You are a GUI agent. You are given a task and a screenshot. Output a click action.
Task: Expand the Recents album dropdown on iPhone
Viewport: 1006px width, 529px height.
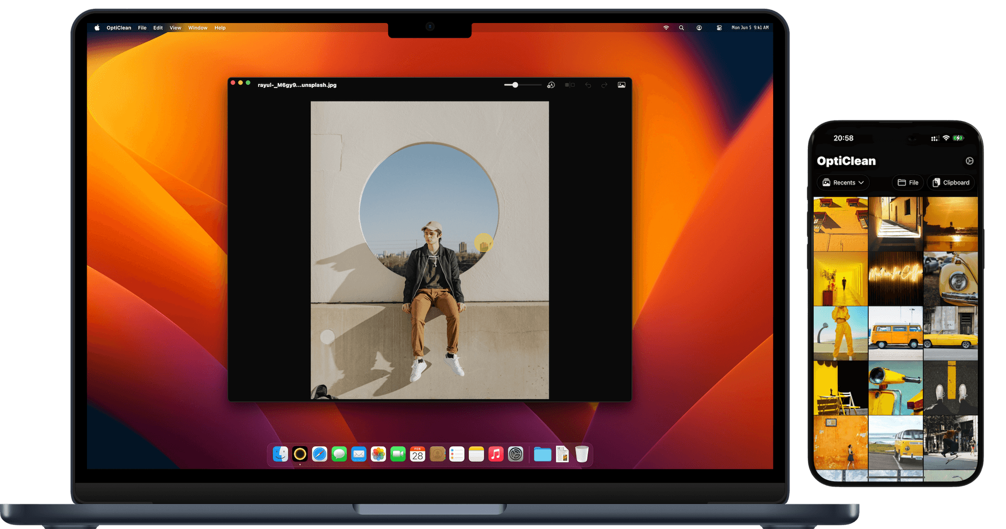coord(843,182)
